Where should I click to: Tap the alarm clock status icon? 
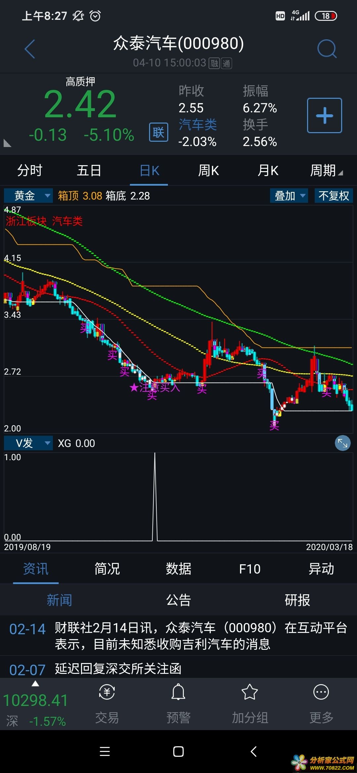pyautogui.click(x=95, y=16)
